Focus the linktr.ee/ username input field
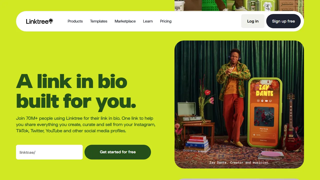This screenshot has height=180, width=320. 49,152
